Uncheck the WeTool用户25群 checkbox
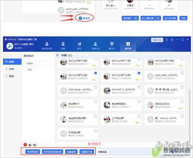 pos(96,73)
